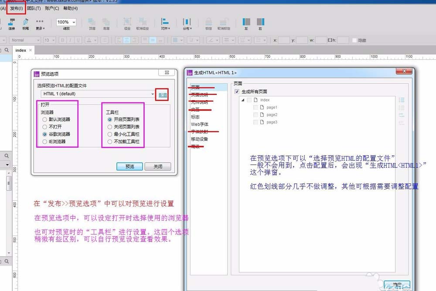Close the index tab with its X

pos(31,50)
